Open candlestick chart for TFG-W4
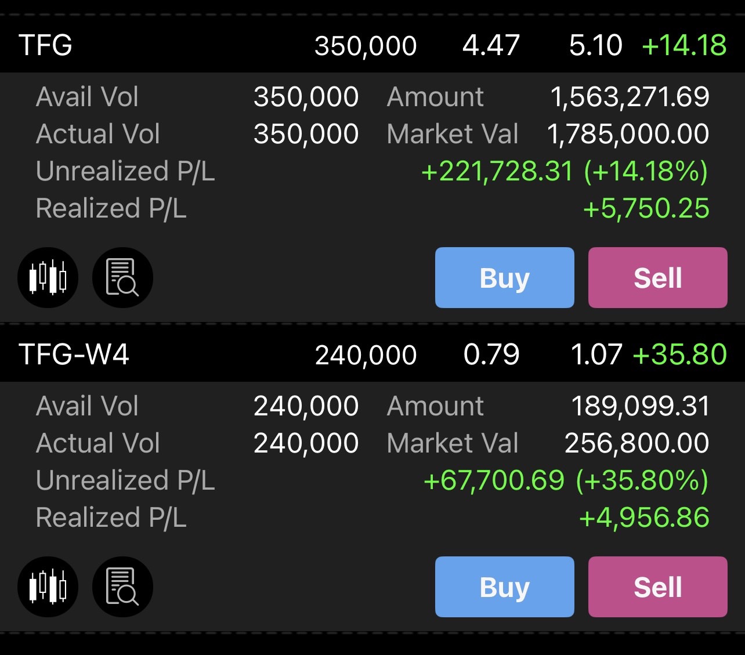745x655 pixels. 48,587
